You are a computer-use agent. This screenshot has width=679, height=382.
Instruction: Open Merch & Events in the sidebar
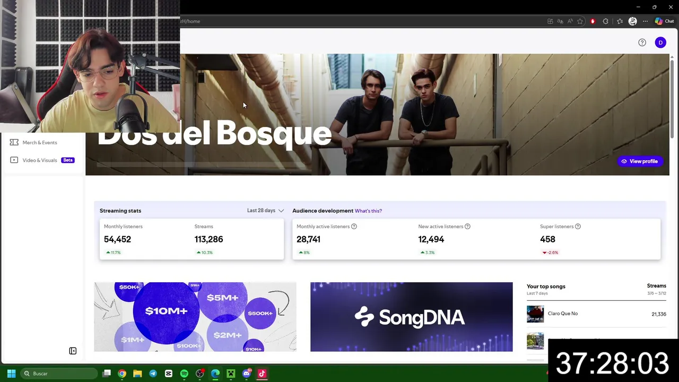coord(40,142)
